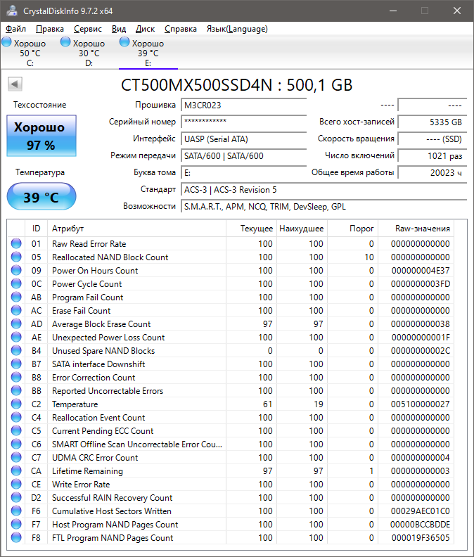This screenshot has width=474, height=557.
Task: Open the Язык(Language) menu
Action: coord(237,29)
